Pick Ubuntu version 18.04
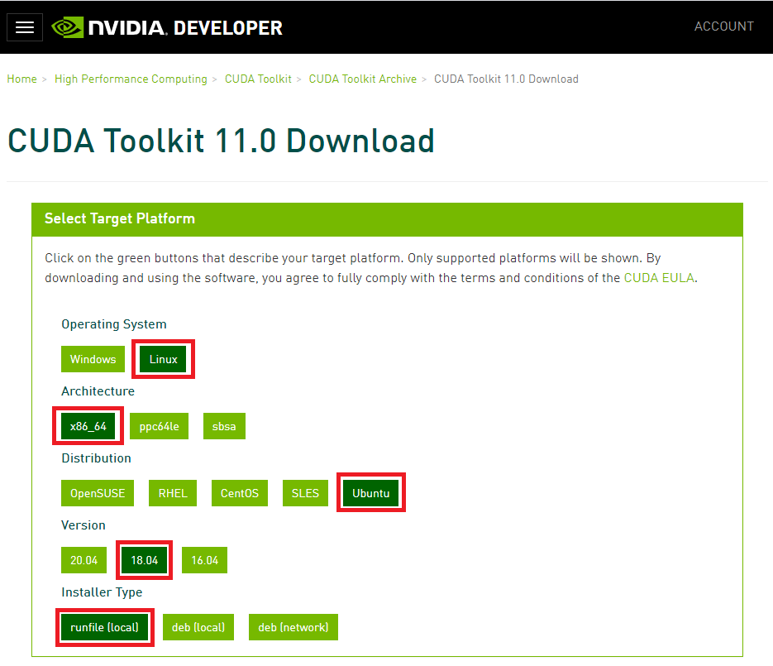The image size is (773, 666). (145, 560)
